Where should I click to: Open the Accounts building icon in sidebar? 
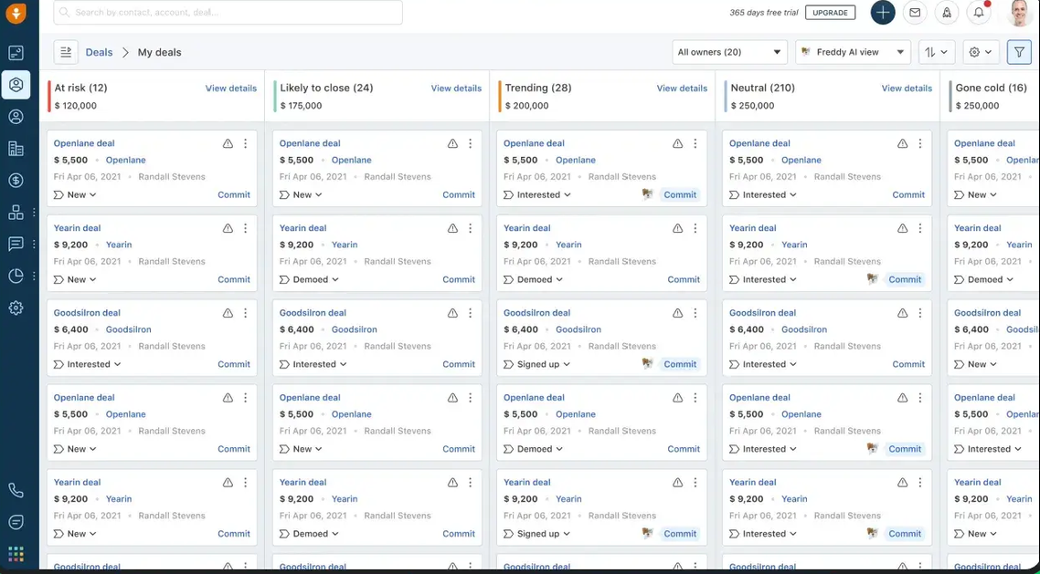16,149
